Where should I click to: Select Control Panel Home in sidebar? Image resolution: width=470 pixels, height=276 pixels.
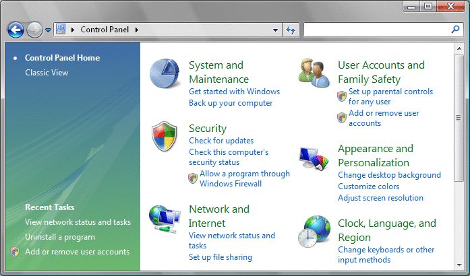pyautogui.click(x=62, y=58)
